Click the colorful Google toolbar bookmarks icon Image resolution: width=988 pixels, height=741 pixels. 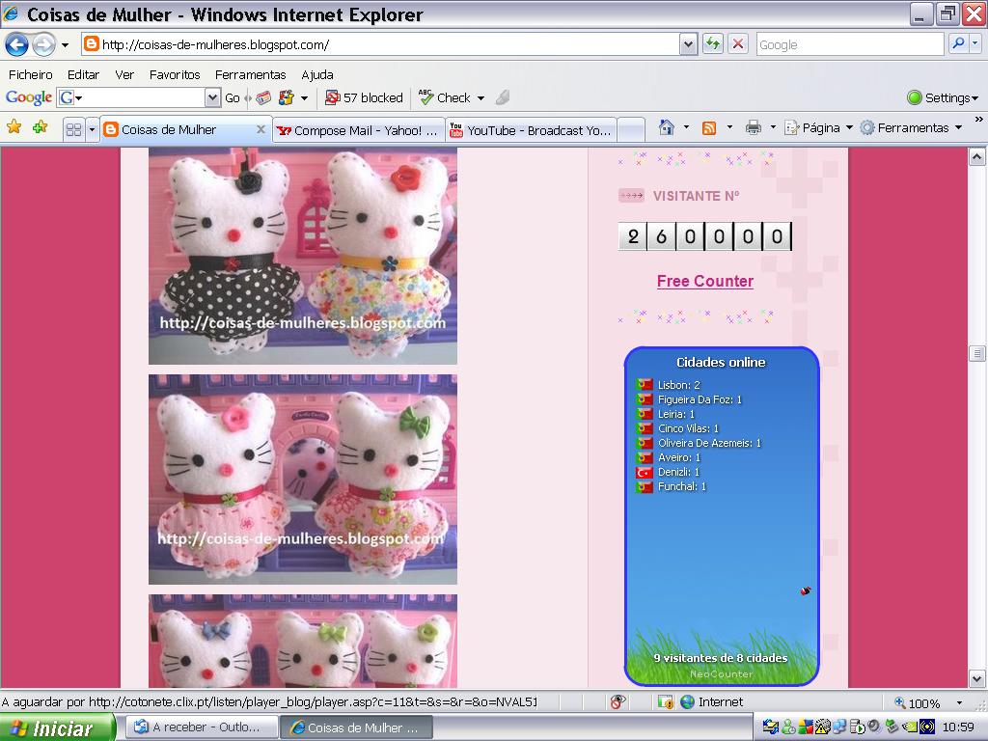pyautogui.click(x=287, y=97)
